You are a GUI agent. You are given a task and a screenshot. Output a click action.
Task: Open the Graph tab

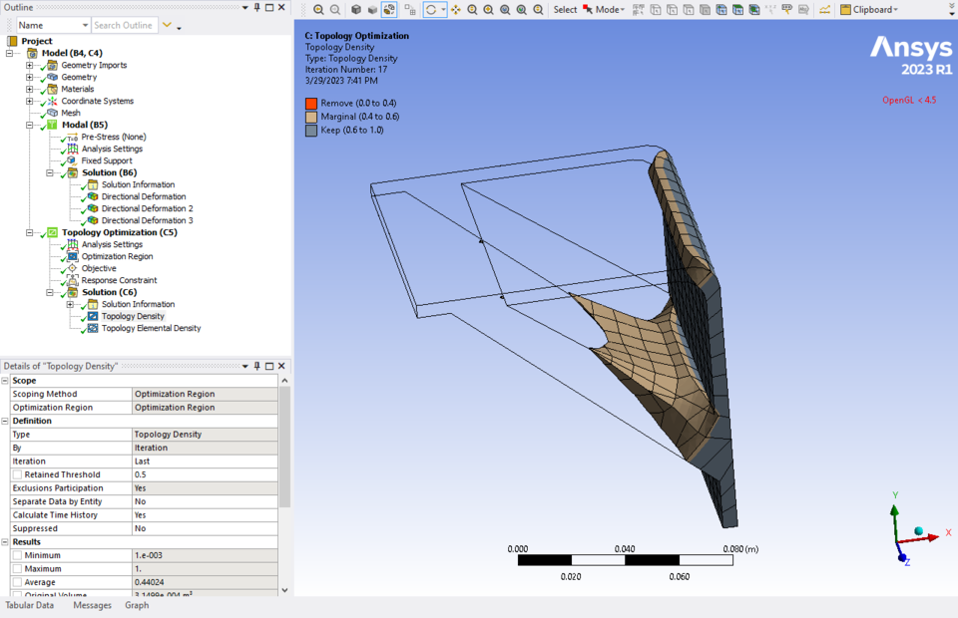click(x=137, y=605)
